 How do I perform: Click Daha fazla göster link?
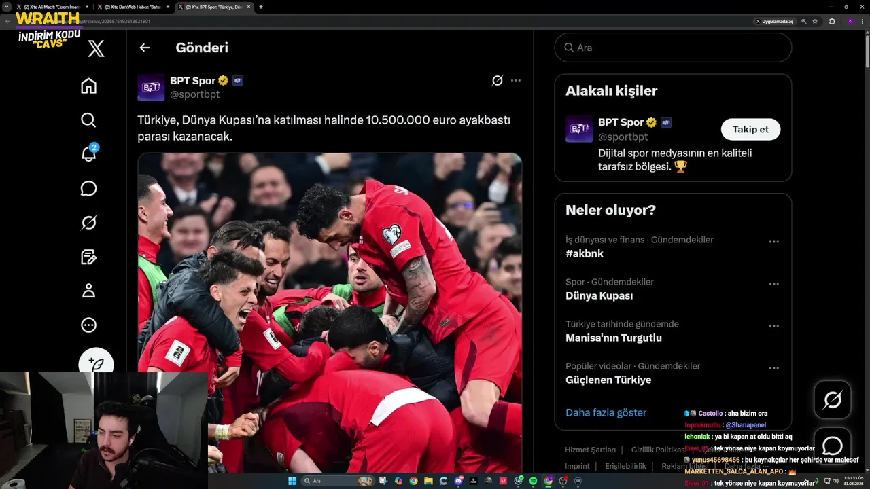click(606, 412)
